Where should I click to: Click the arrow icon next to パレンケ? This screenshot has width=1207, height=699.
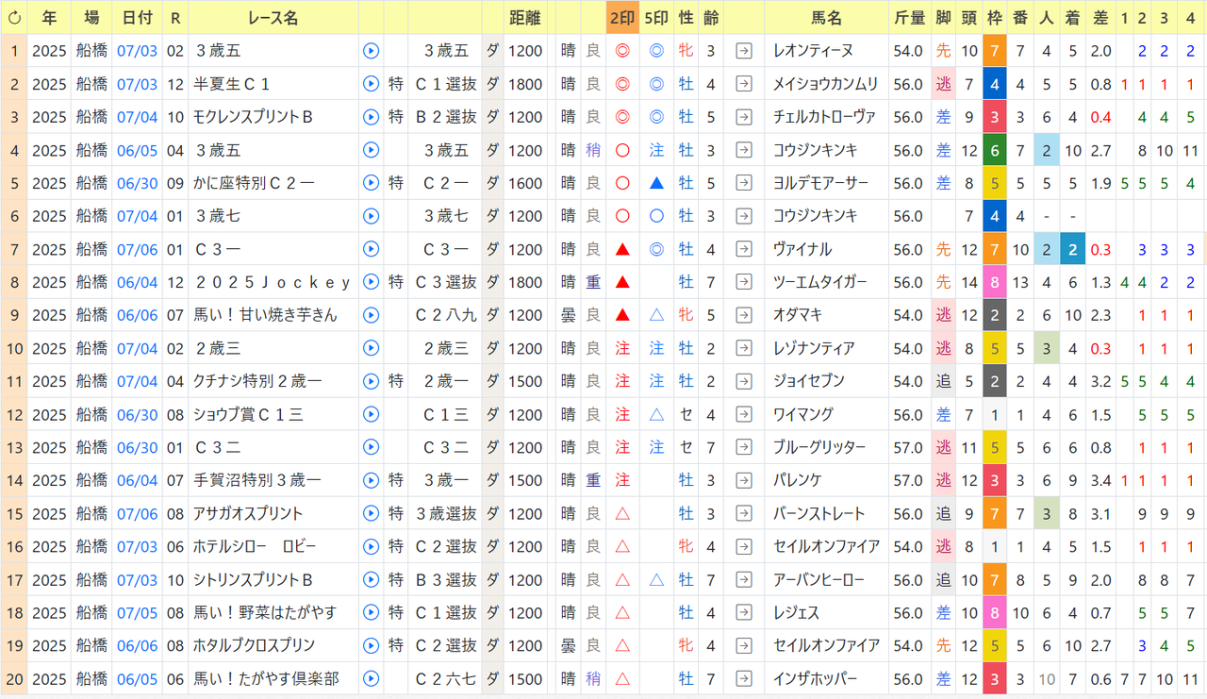click(x=744, y=480)
